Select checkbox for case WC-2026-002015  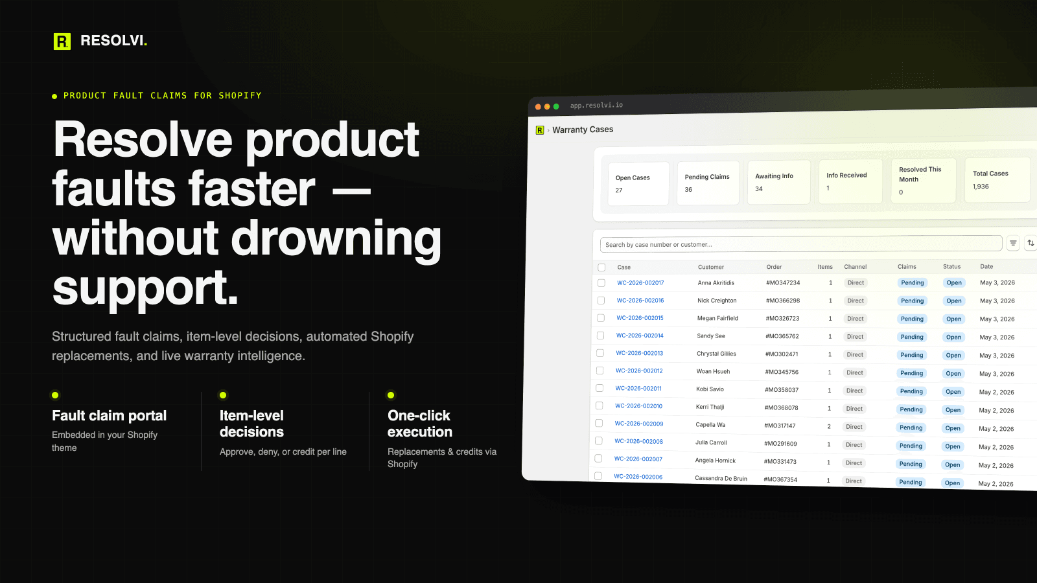[x=601, y=318]
